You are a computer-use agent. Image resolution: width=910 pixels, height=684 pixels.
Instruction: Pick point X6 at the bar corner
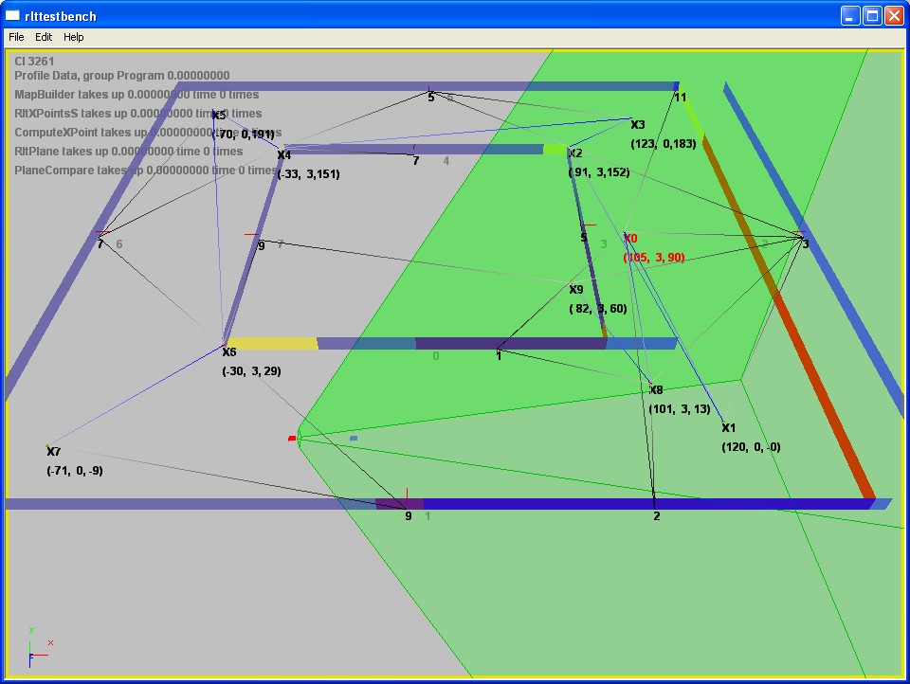228,352
